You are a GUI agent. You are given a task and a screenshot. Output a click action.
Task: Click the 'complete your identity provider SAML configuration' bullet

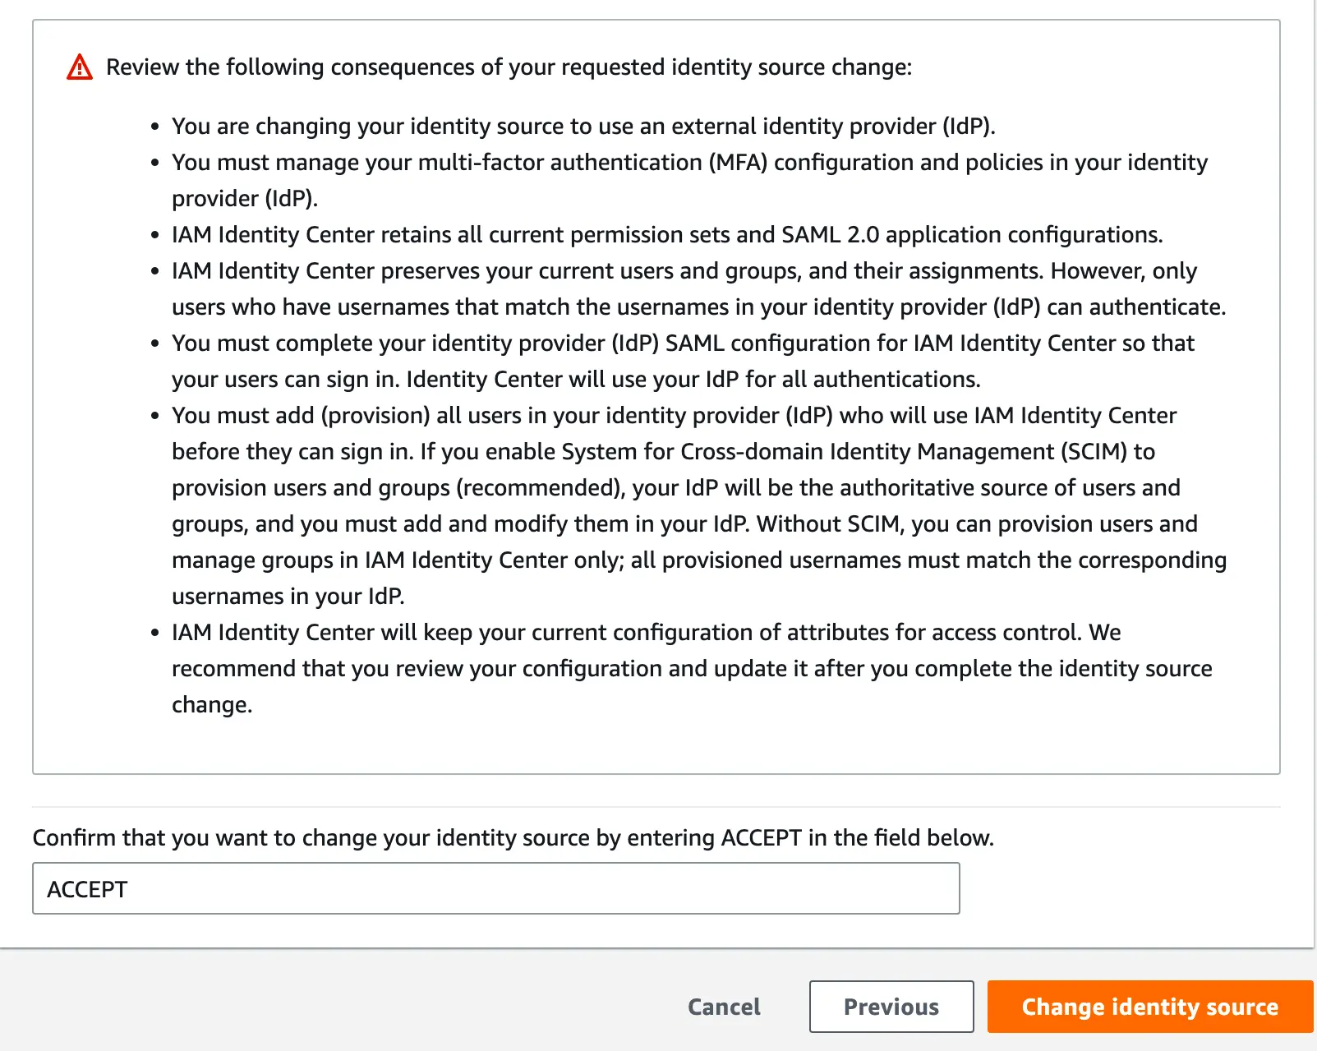tap(682, 343)
